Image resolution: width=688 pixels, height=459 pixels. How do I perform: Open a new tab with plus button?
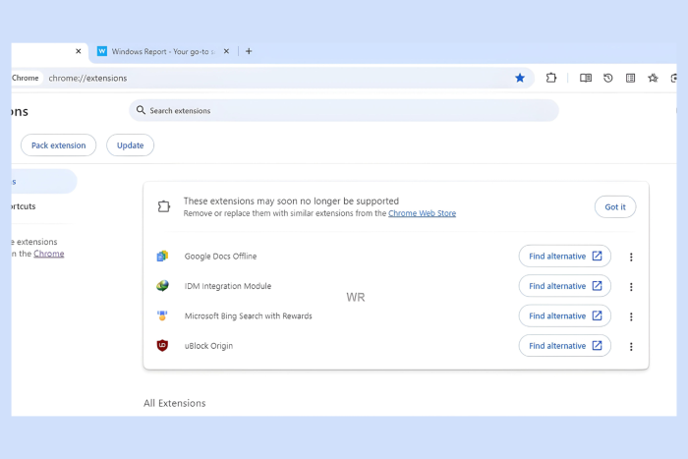pyautogui.click(x=249, y=51)
